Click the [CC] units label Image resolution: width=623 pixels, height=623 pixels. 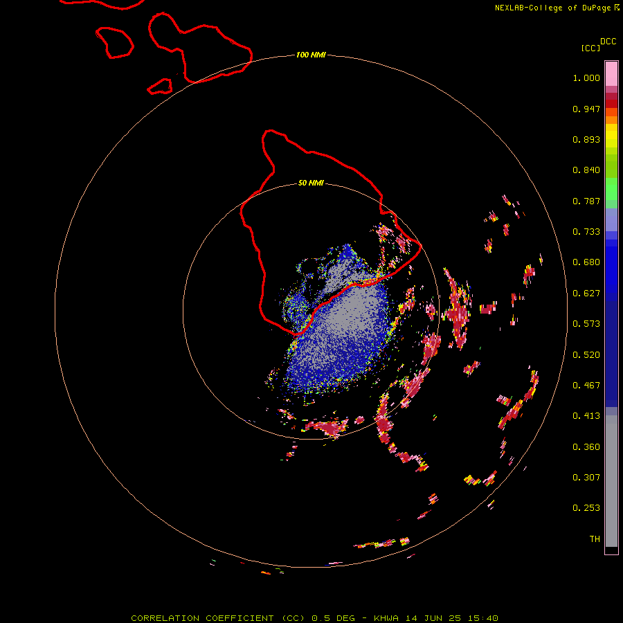tap(590, 48)
